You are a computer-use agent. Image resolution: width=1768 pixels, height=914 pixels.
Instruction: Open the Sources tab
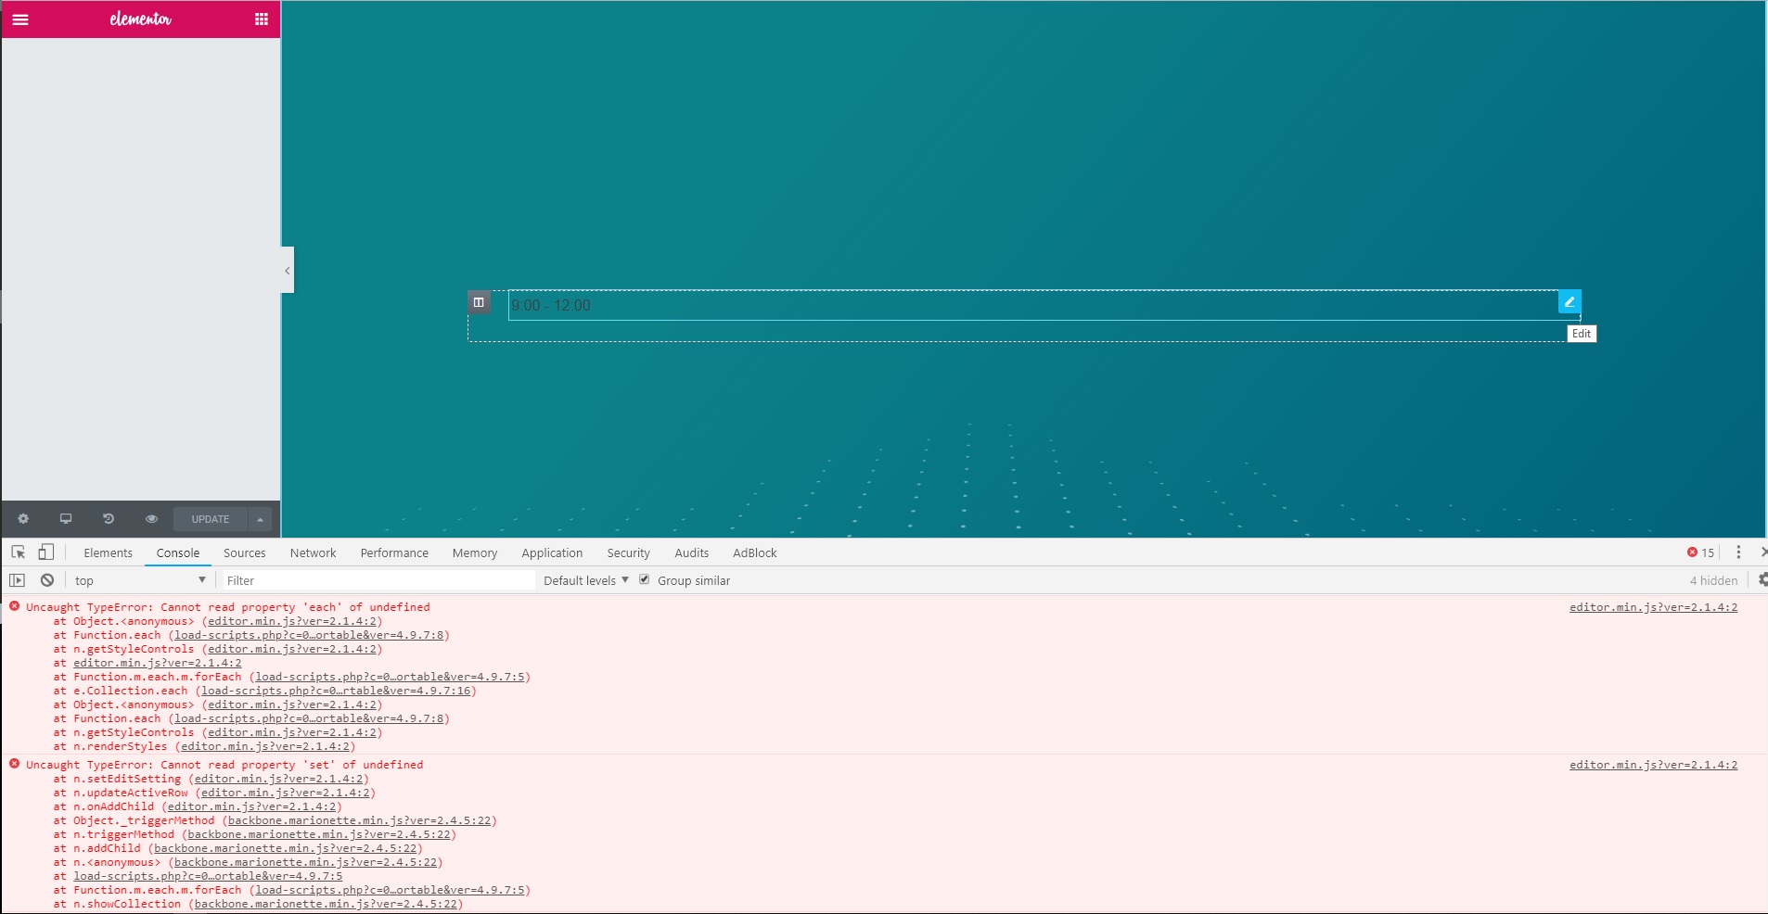pos(245,553)
